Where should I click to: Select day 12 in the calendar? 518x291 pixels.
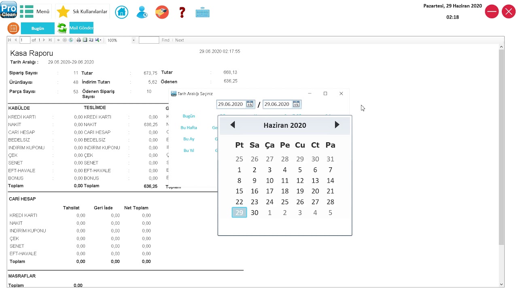click(x=300, y=181)
